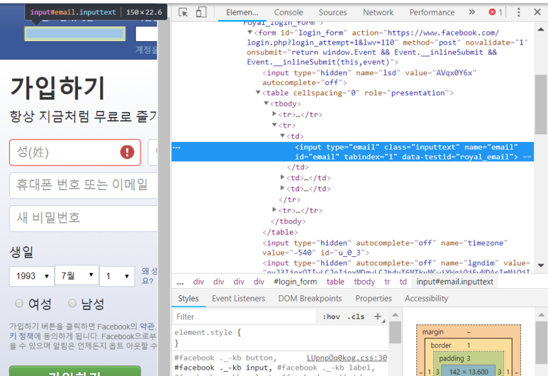Expand the first collapsed tr node

pyautogui.click(x=274, y=114)
